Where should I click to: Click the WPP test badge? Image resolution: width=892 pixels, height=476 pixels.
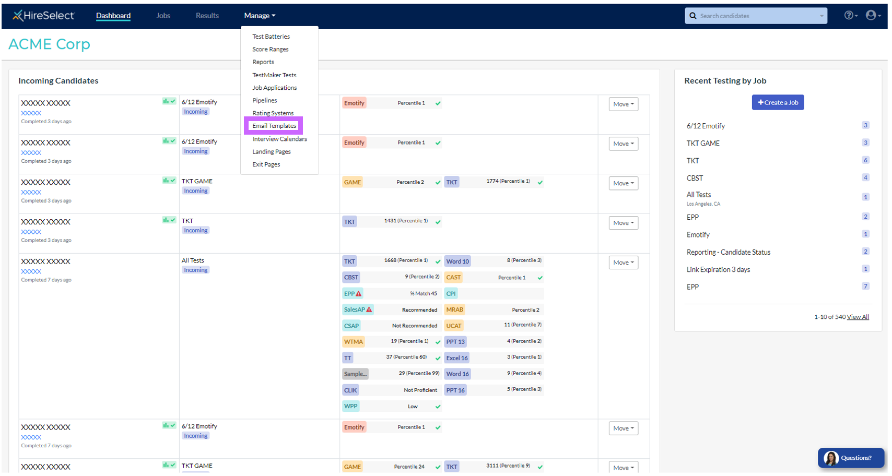pyautogui.click(x=351, y=406)
